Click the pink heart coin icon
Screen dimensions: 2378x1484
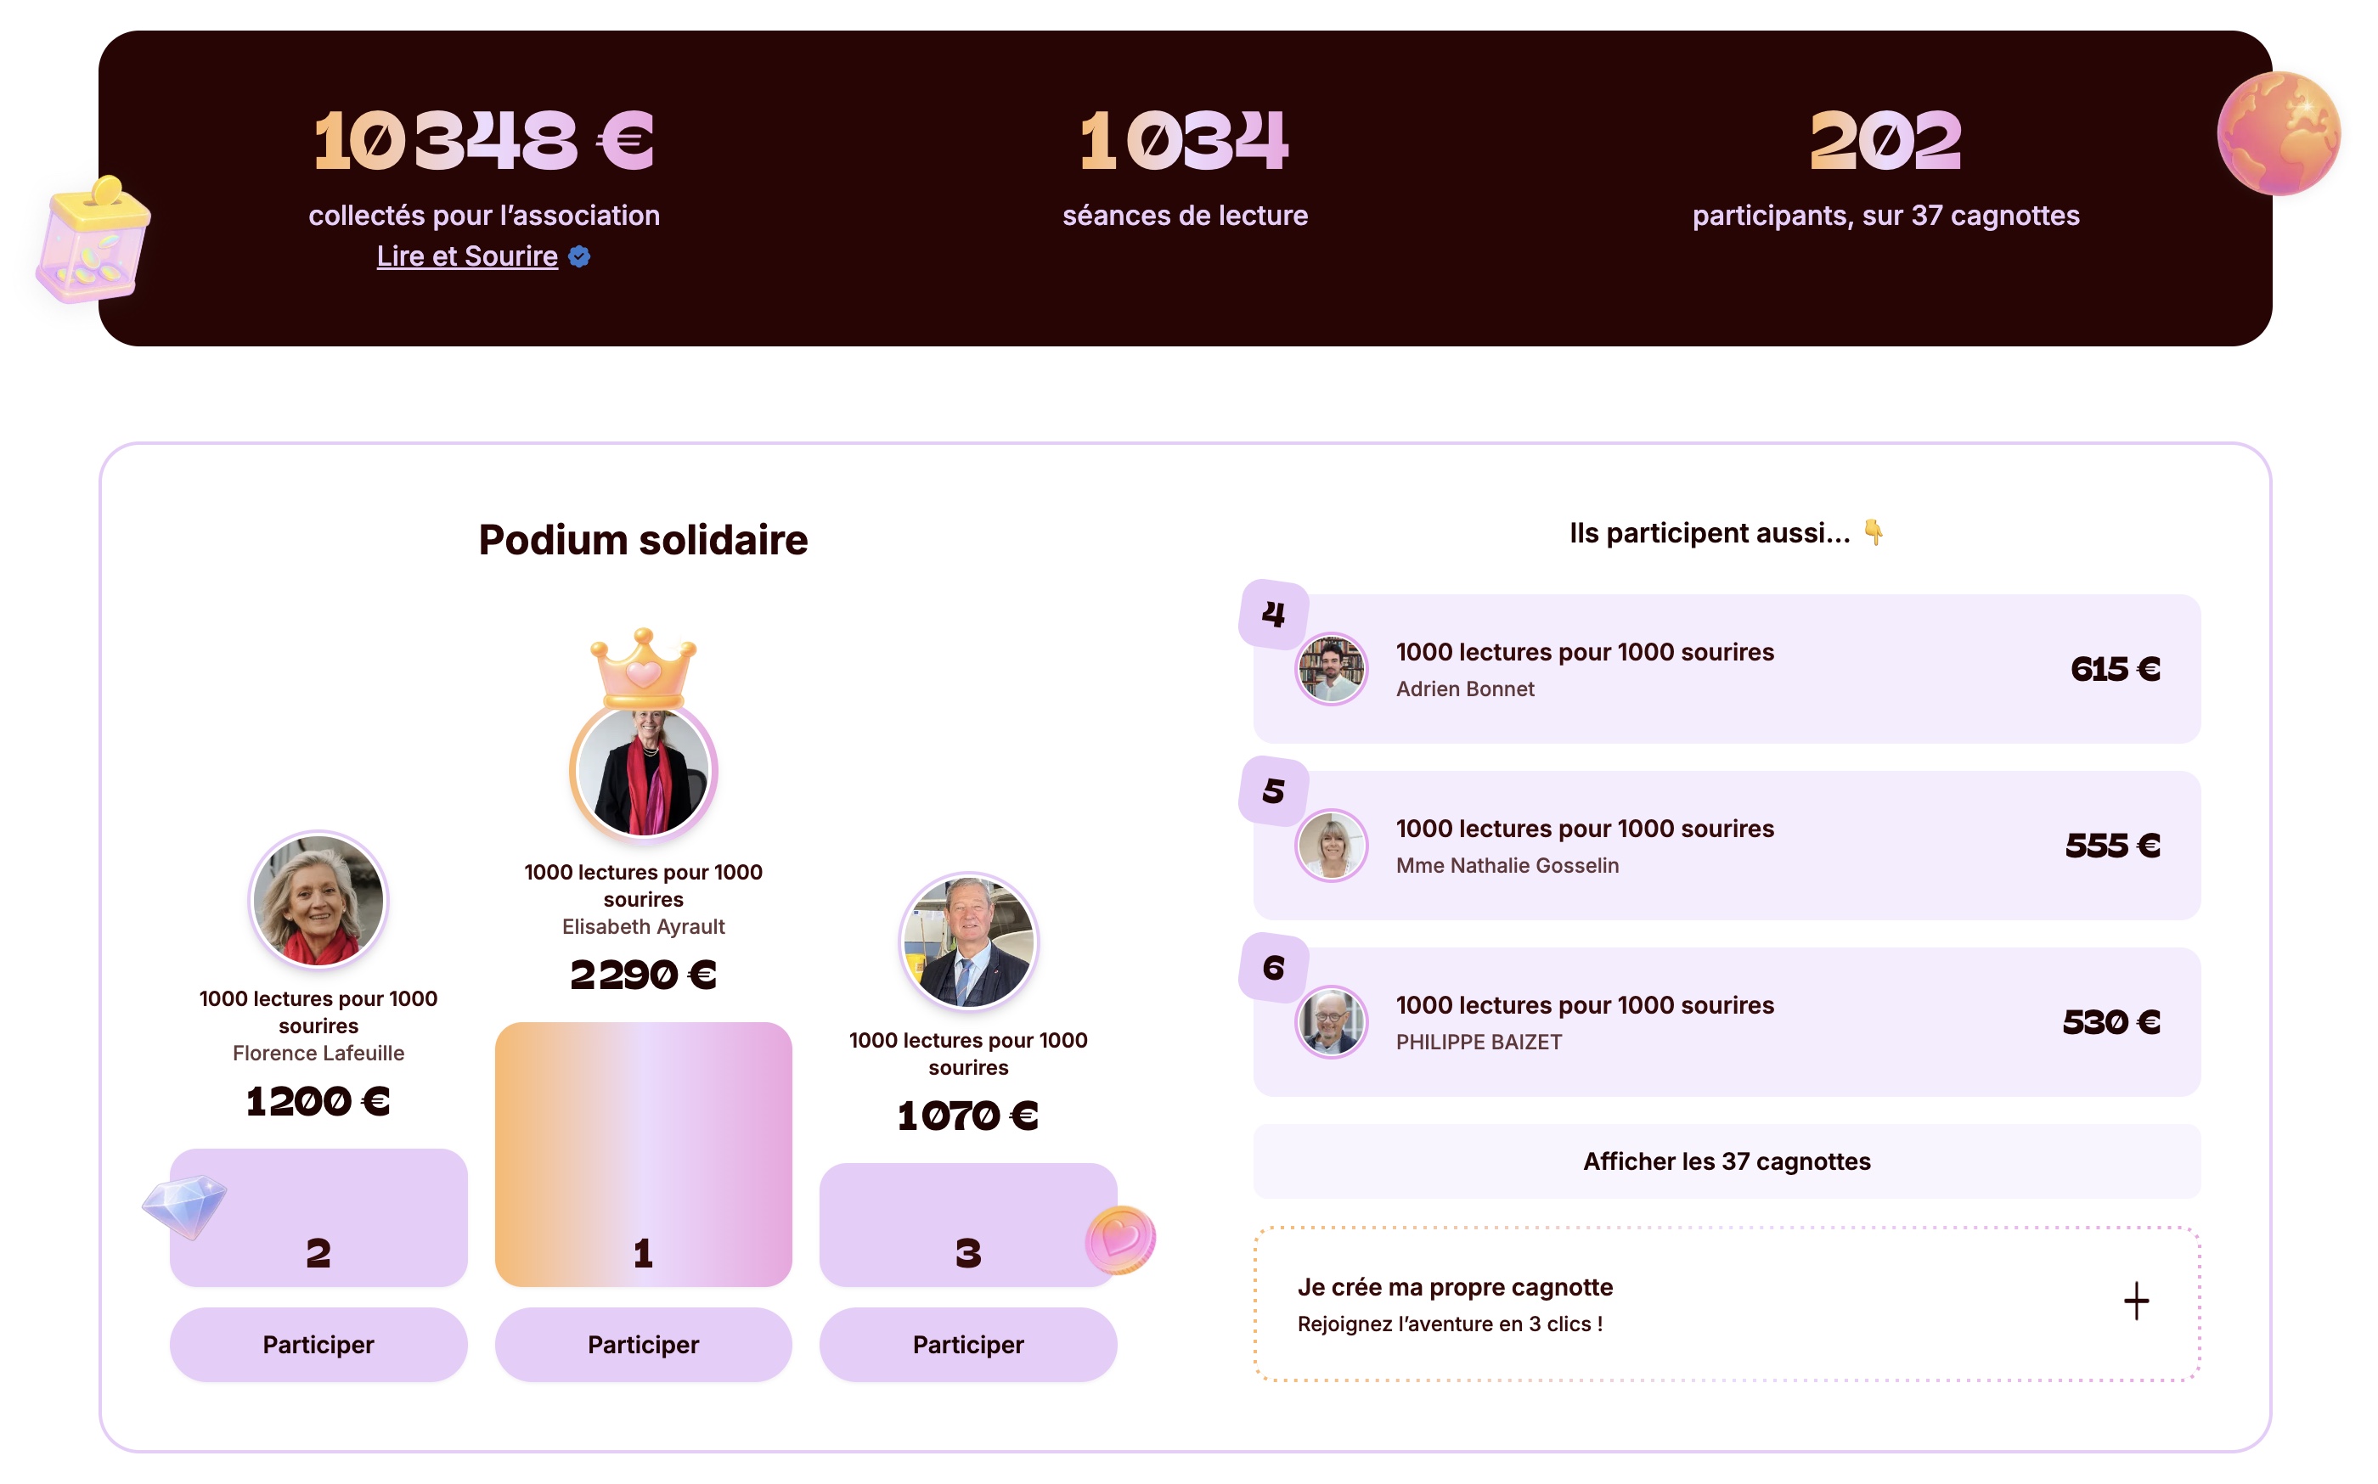(x=1120, y=1239)
